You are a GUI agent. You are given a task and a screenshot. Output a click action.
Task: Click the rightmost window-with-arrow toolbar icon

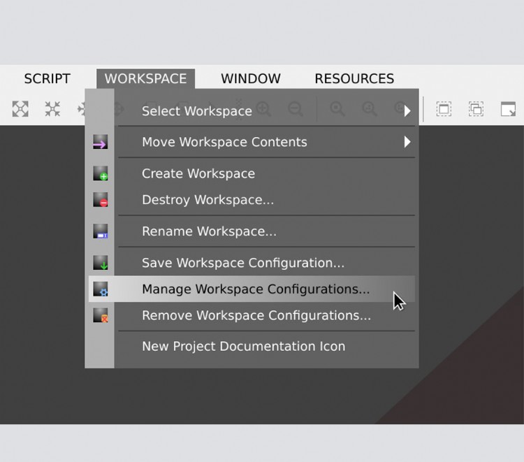(508, 109)
